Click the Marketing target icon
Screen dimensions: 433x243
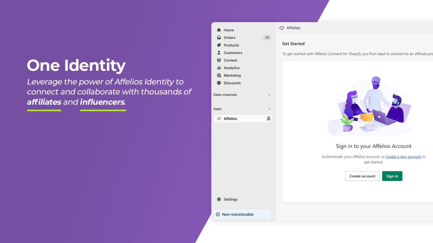tap(219, 75)
